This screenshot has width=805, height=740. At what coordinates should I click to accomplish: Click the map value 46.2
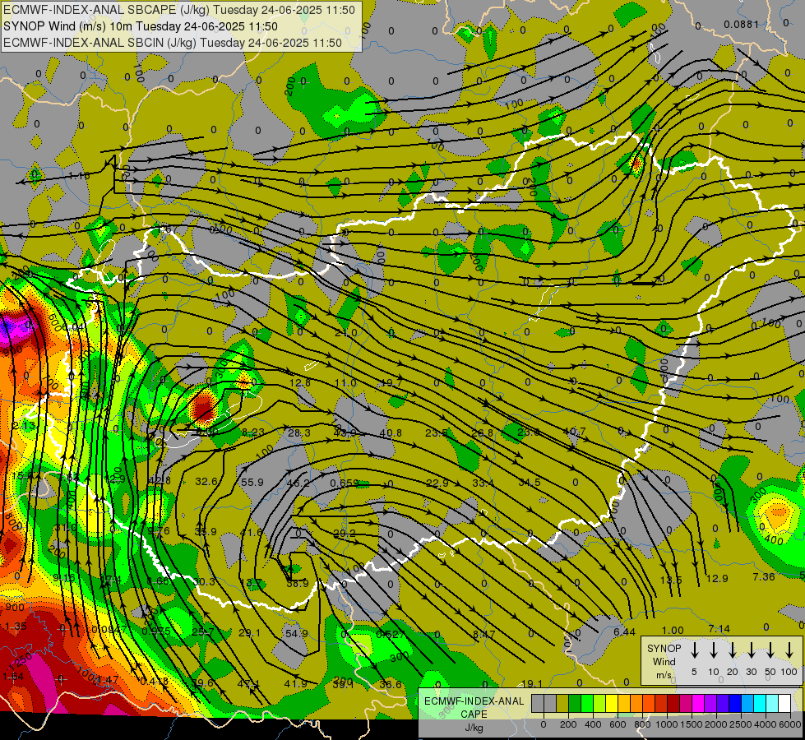(298, 483)
